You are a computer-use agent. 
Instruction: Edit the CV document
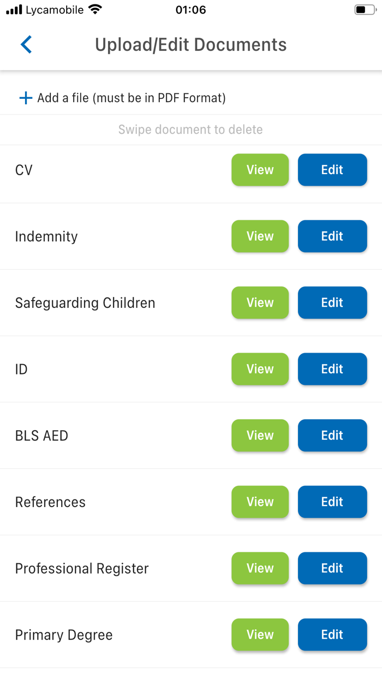(332, 170)
